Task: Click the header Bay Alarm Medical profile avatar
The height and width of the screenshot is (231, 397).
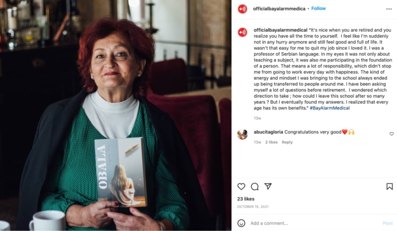Action: pyautogui.click(x=242, y=9)
